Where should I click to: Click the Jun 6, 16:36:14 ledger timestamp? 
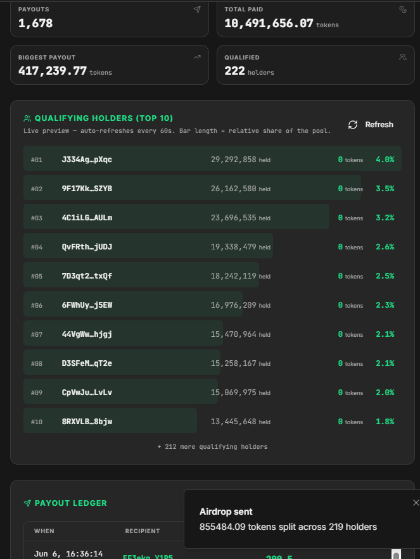coord(68,554)
